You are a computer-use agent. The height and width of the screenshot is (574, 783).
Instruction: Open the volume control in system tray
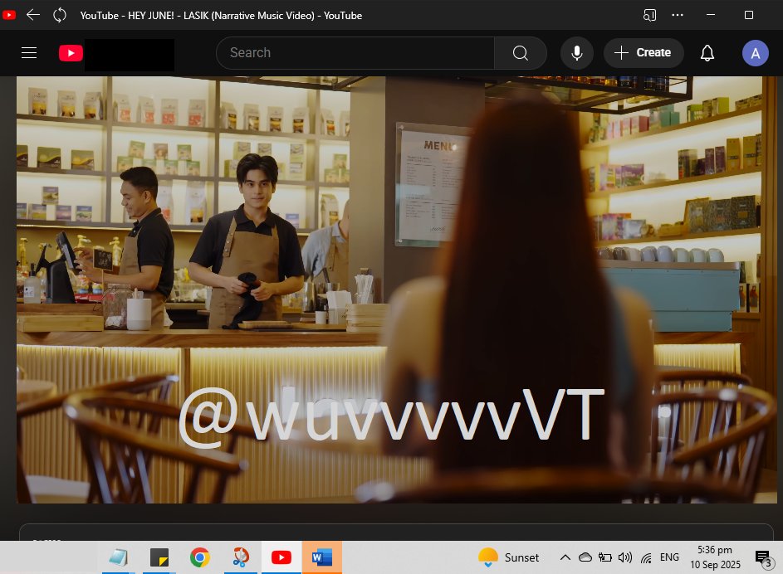[x=625, y=557]
